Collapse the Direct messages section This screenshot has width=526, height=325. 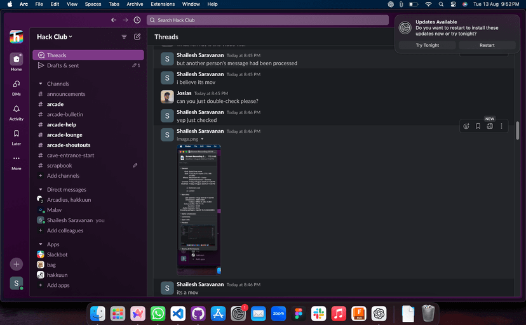click(x=41, y=190)
